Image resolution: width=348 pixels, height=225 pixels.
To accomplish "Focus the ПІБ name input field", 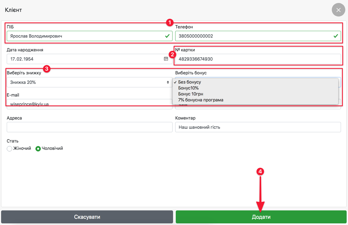I will pyautogui.click(x=84, y=36).
